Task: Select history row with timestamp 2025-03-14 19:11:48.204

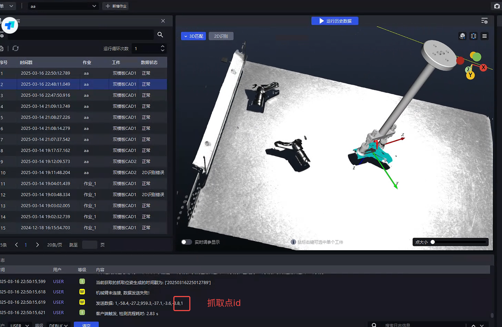Action: (x=45, y=172)
